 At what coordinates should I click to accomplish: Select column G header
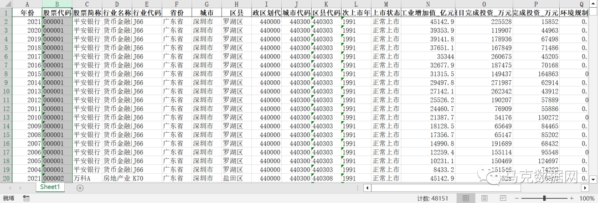(x=207, y=4)
